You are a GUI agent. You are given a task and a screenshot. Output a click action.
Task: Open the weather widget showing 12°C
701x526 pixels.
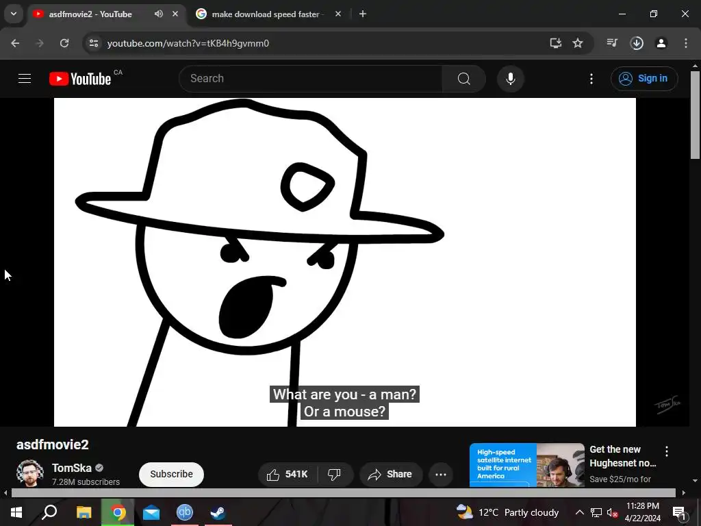pos(507,512)
